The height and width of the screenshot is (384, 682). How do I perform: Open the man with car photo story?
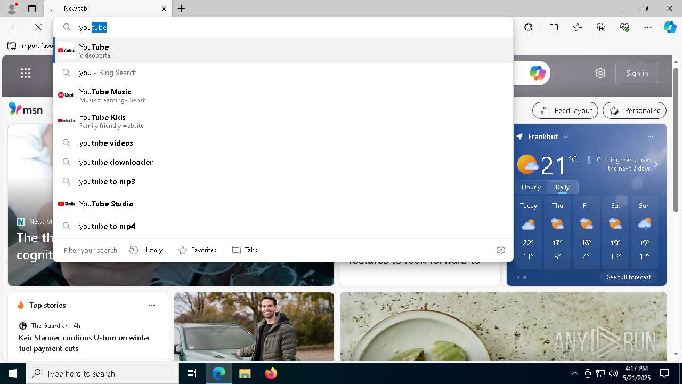254,326
